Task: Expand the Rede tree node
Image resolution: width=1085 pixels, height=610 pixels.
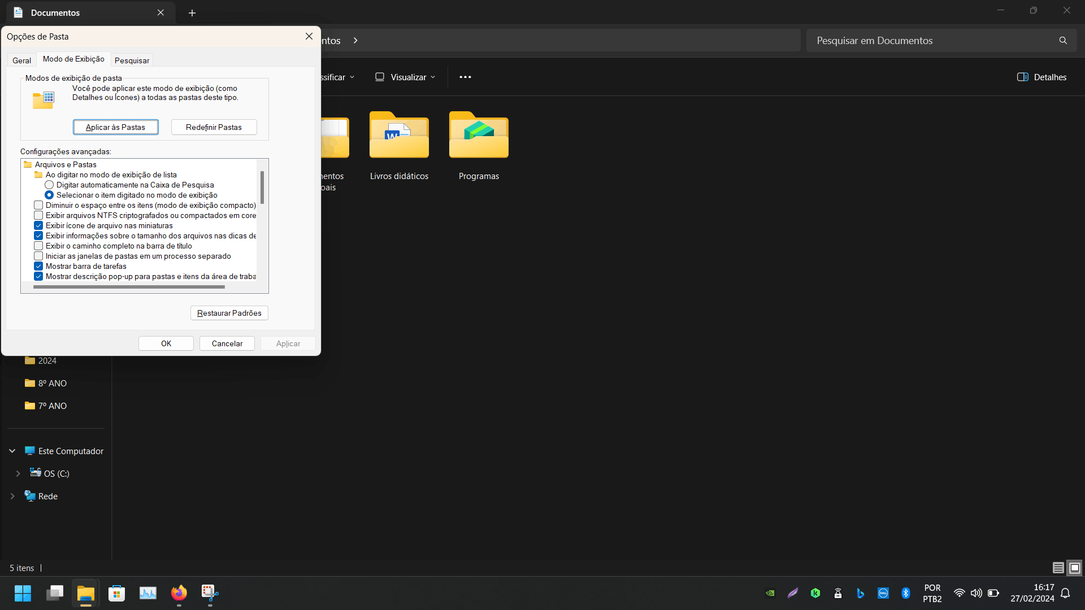Action: (x=12, y=496)
